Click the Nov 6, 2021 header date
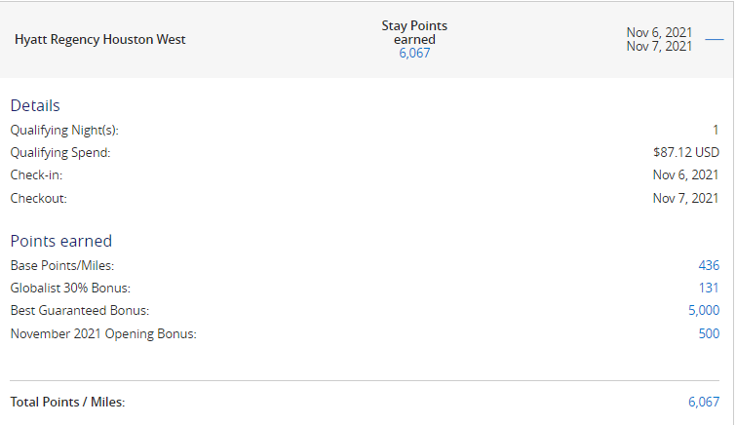The height and width of the screenshot is (425, 736). pos(659,32)
